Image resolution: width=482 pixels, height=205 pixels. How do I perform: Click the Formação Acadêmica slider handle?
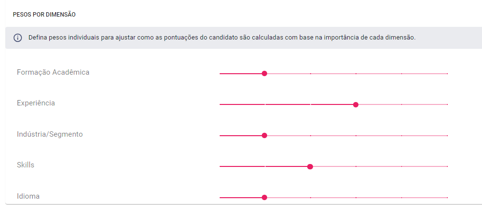pyautogui.click(x=264, y=73)
